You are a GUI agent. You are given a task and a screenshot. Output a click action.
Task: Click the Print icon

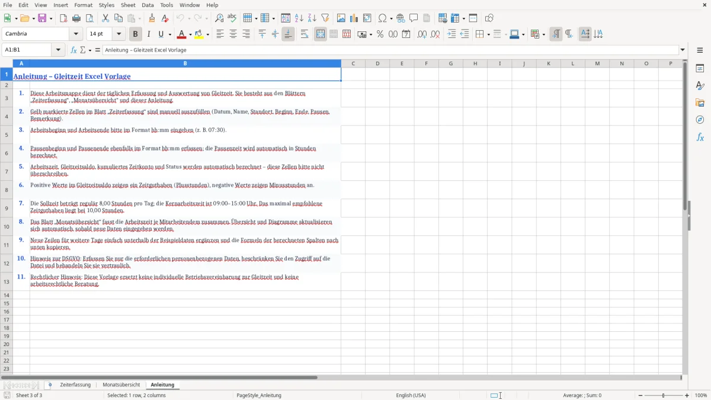(x=76, y=18)
